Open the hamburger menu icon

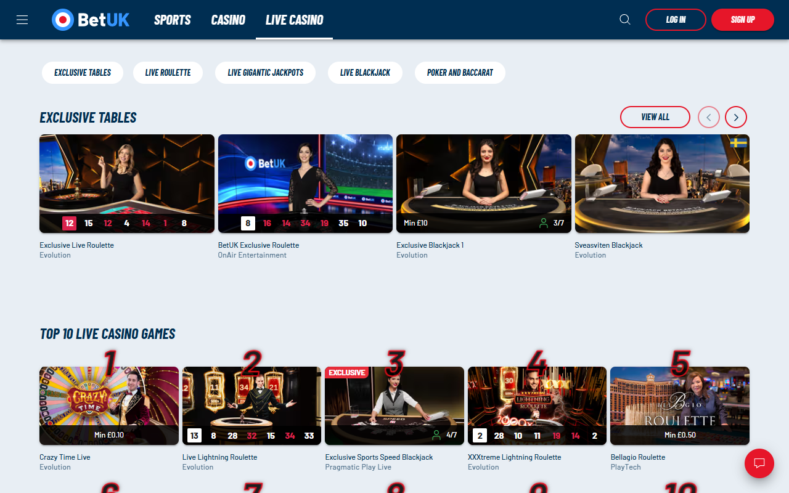tap(22, 20)
